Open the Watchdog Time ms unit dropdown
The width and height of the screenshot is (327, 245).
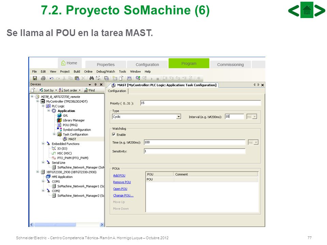point(256,143)
